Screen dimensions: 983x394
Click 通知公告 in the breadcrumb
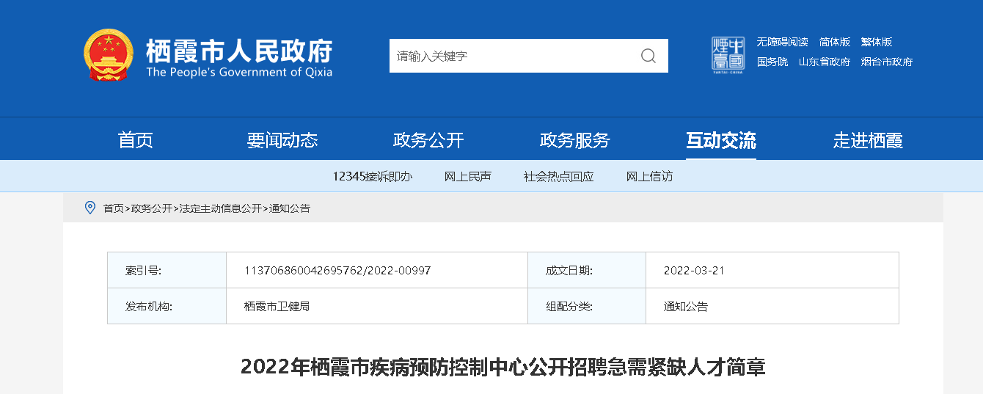[x=290, y=208]
